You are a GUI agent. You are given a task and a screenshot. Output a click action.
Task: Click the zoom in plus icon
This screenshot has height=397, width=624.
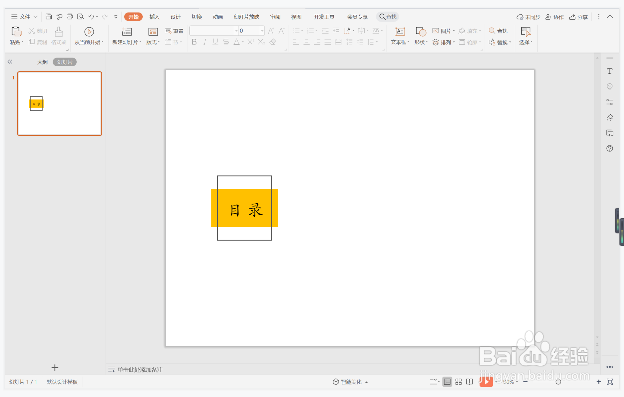(599, 382)
